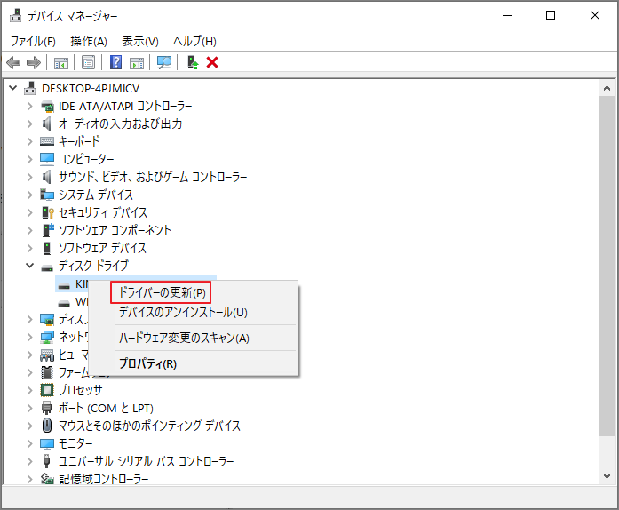
Task: Open the Properties sheet toolbar icon
Action: (88, 62)
